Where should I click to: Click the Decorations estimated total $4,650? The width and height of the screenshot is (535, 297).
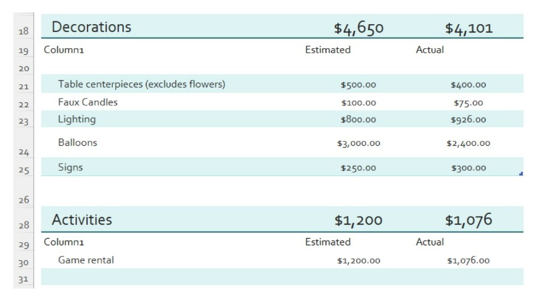(x=358, y=28)
